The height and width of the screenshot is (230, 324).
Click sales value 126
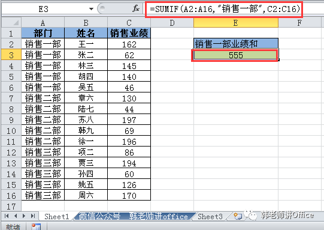(129, 184)
